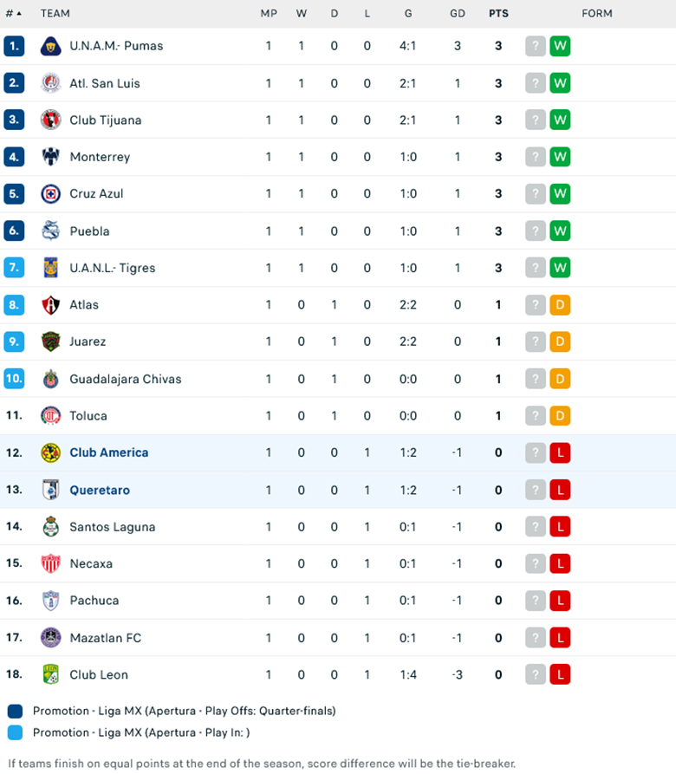This screenshot has height=774, width=676.
Task: Click the green W form badge for Puebla
Action: [x=560, y=231]
